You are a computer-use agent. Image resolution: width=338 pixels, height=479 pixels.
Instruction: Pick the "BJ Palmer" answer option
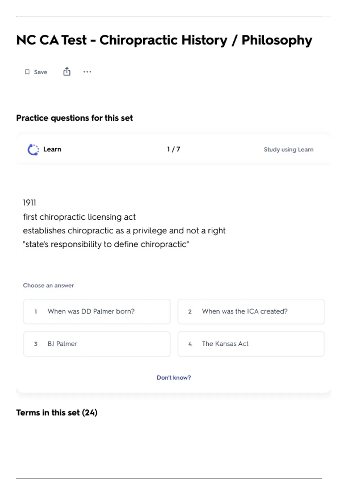97,344
